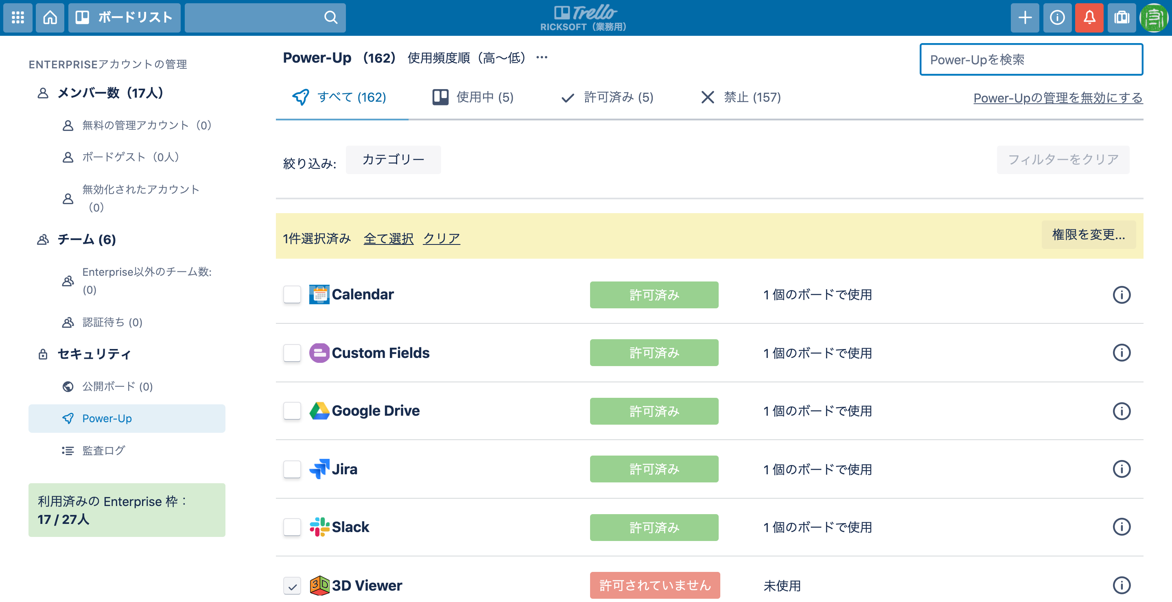
Task: Open 監査ログ sidebar item
Action: (94, 451)
